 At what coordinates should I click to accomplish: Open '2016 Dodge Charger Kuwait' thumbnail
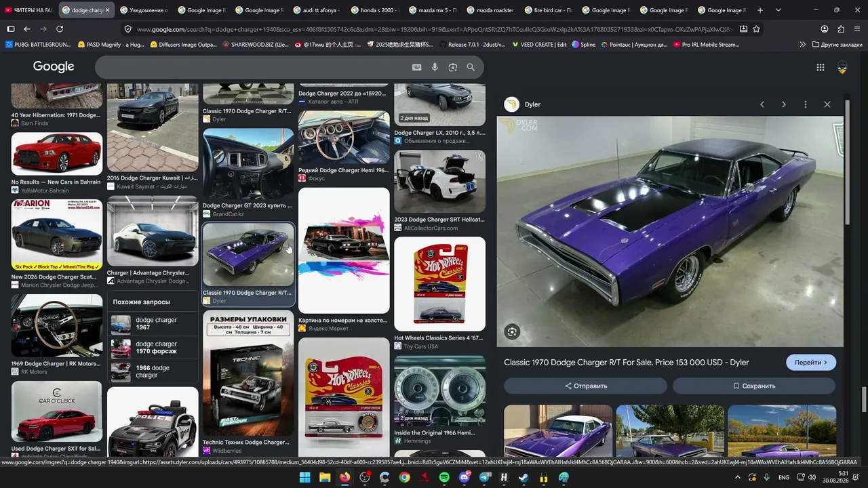pyautogui.click(x=153, y=127)
